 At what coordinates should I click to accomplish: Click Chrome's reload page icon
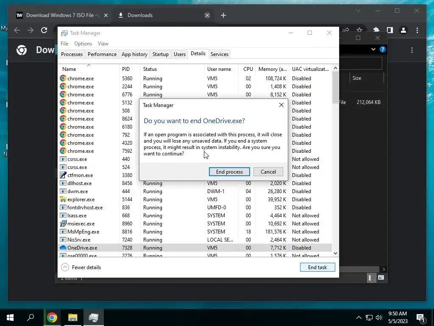pos(44,30)
